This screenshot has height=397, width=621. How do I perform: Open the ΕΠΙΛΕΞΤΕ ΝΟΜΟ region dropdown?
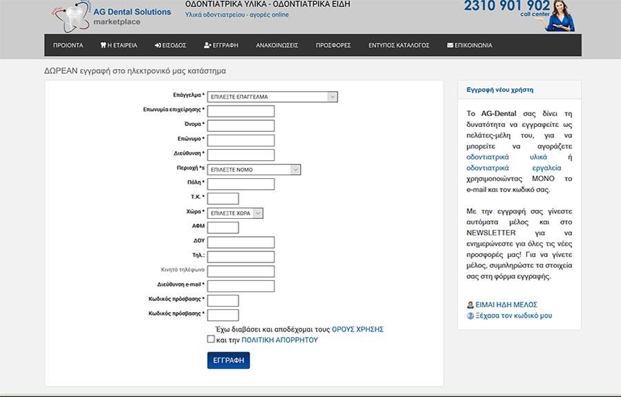pos(254,170)
